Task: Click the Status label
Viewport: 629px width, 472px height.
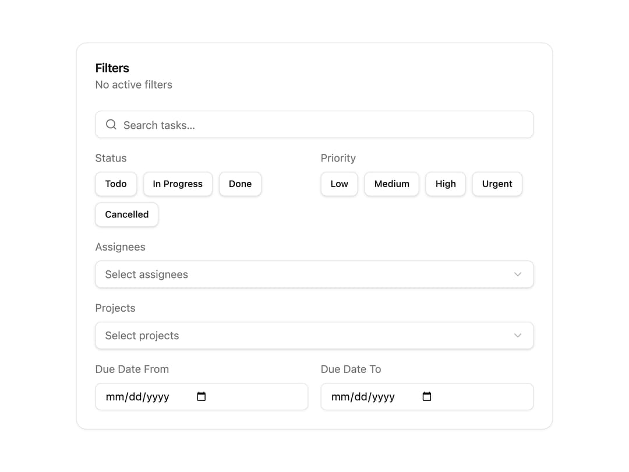Action: 111,158
